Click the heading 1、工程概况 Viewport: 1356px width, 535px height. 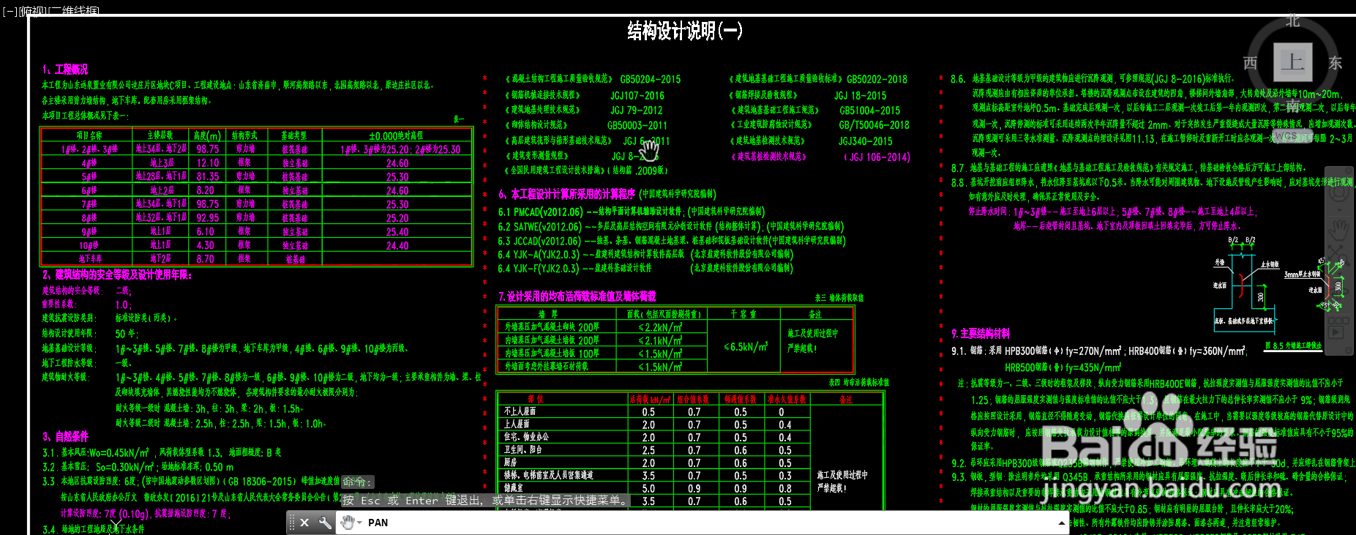coord(65,70)
